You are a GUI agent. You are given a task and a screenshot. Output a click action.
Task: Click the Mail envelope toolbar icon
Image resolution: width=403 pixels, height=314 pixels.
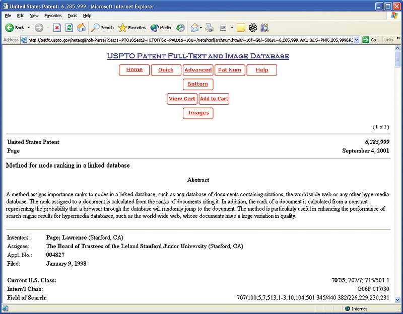click(194, 28)
